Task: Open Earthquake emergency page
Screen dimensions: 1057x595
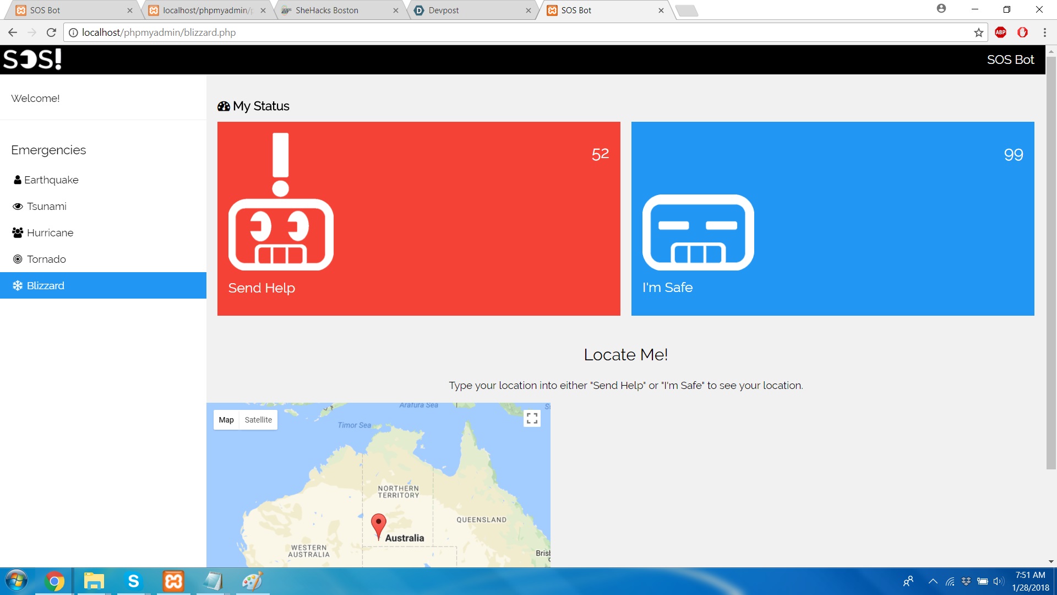Action: [51, 180]
